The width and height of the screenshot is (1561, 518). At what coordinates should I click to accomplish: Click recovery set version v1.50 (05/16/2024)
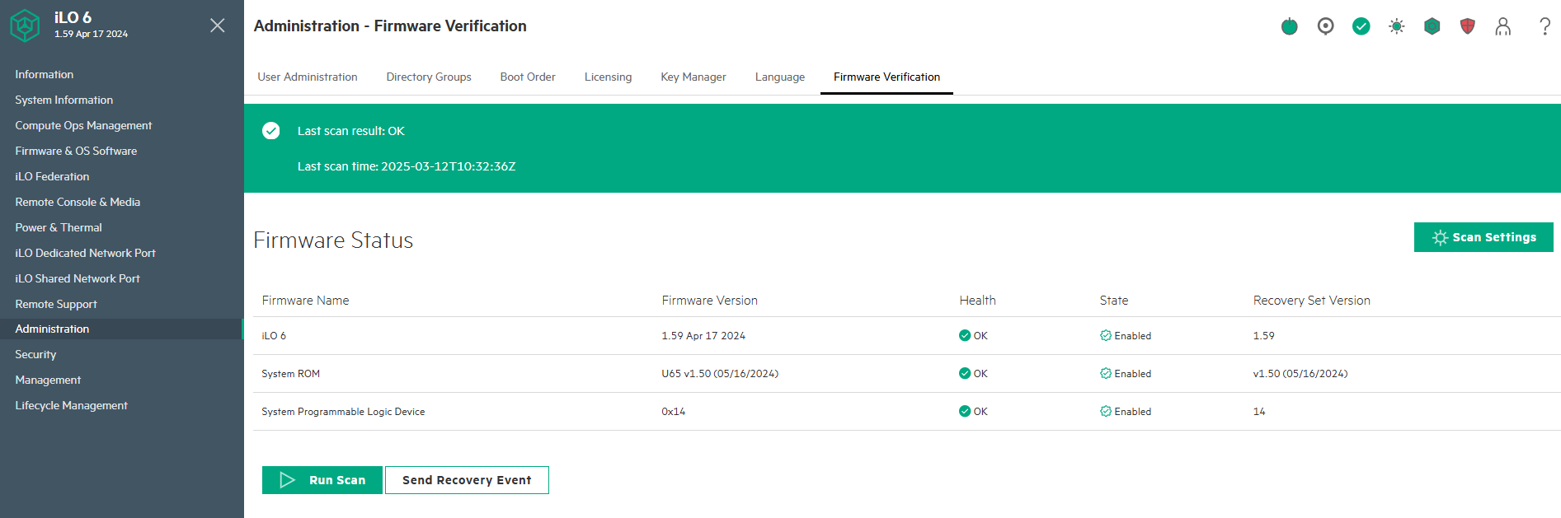pos(1300,373)
